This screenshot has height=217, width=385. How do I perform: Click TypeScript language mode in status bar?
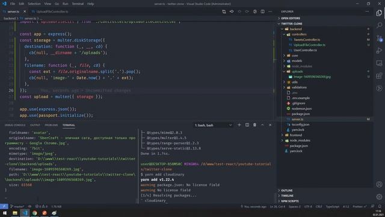click(333, 206)
